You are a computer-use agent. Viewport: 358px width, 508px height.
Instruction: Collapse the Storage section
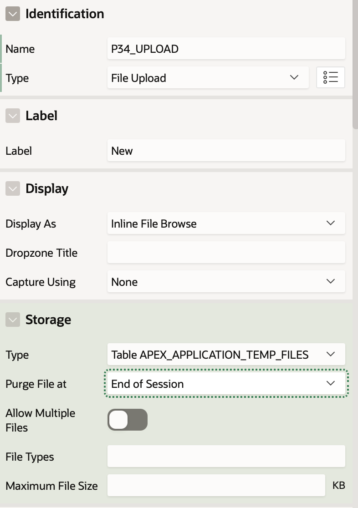[13, 320]
